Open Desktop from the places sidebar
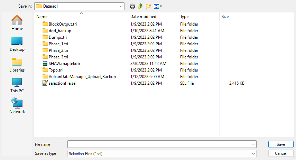This screenshot has height=160, width=296. point(17,44)
